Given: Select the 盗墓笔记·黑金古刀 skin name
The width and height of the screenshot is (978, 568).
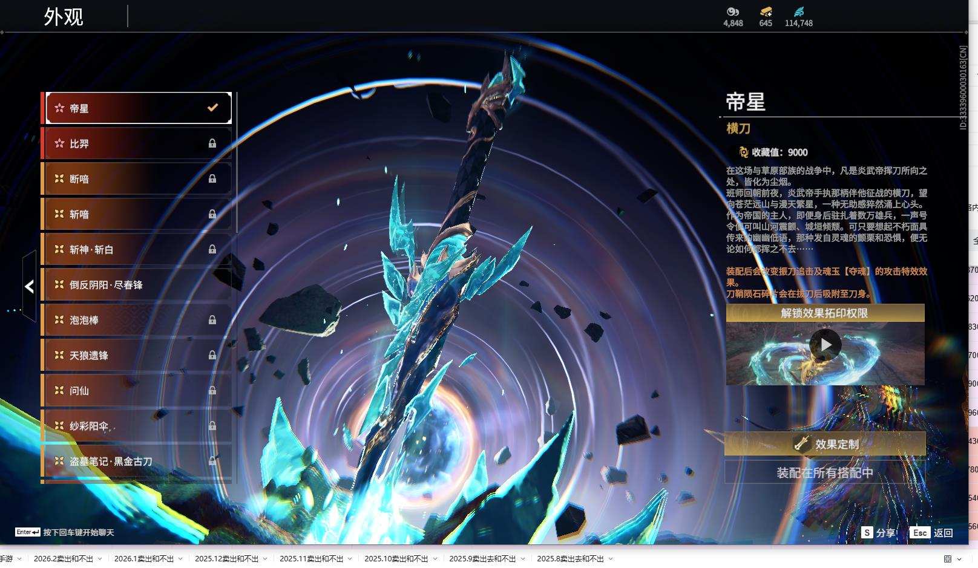Looking at the screenshot, I should point(111,462).
